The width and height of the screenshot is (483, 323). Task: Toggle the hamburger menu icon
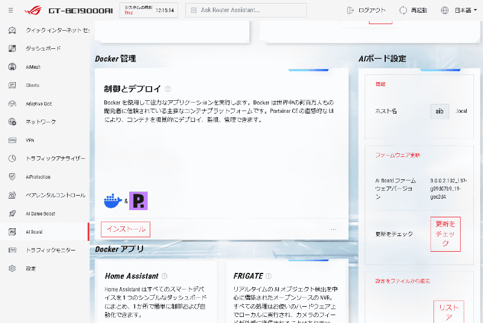click(x=11, y=10)
